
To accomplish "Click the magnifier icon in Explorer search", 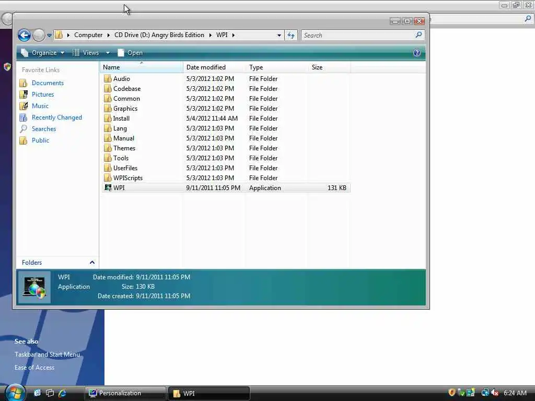I will click(x=418, y=35).
